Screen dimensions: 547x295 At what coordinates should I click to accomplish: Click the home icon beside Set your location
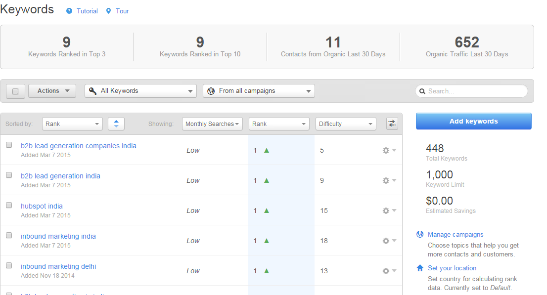pos(420,268)
